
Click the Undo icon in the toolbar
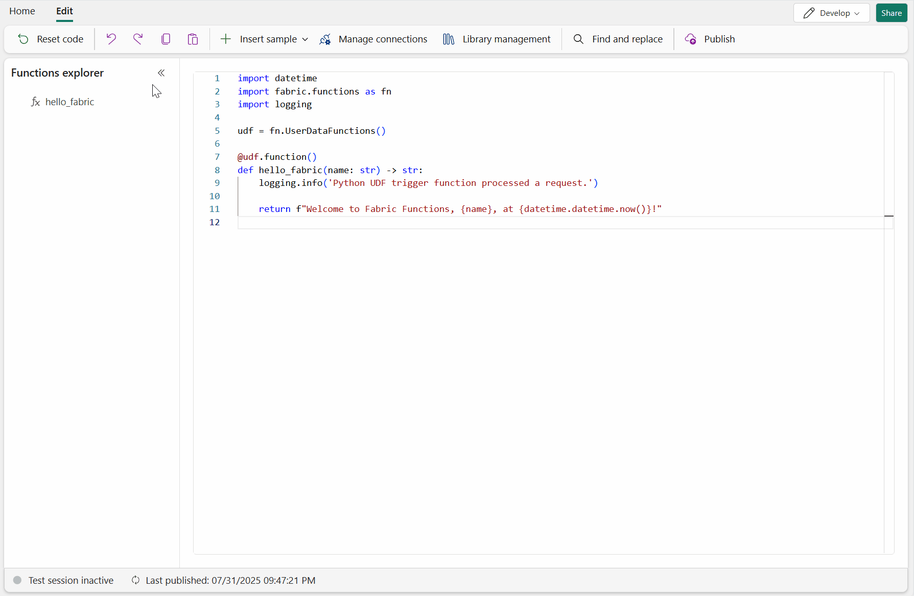click(x=111, y=39)
